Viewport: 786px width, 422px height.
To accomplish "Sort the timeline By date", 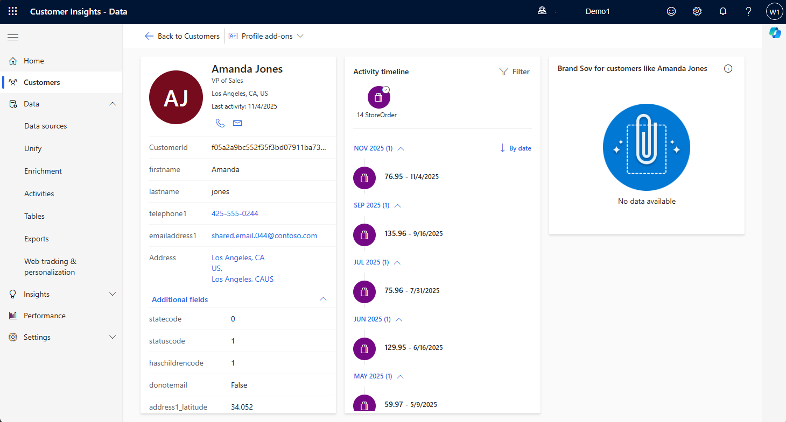I will pyautogui.click(x=515, y=148).
